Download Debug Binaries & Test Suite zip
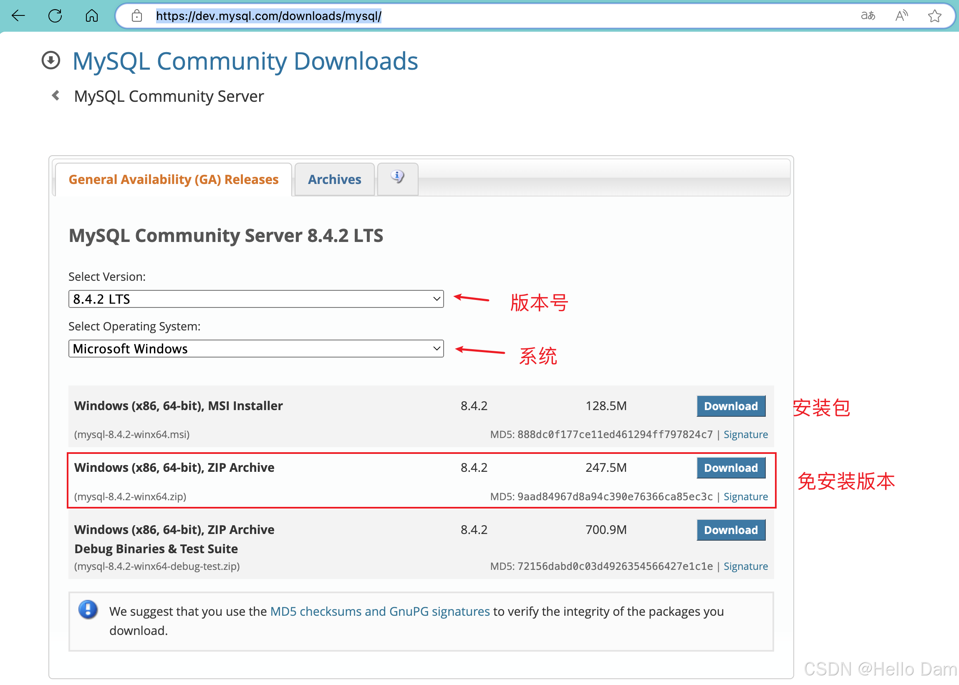 [x=731, y=530]
